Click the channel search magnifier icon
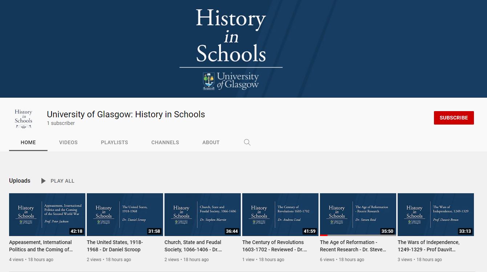Viewport: 487px width, 272px height. click(247, 142)
